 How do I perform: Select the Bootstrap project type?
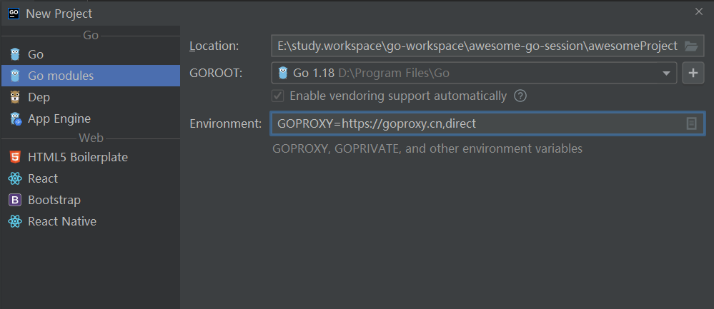coord(54,200)
